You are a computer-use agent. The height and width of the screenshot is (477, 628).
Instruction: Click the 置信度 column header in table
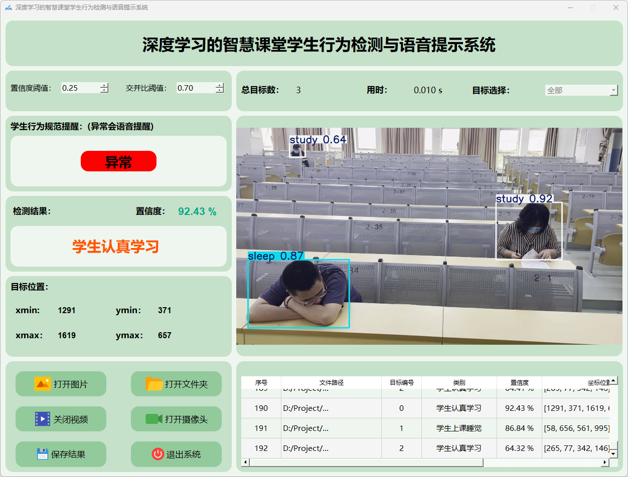point(519,382)
